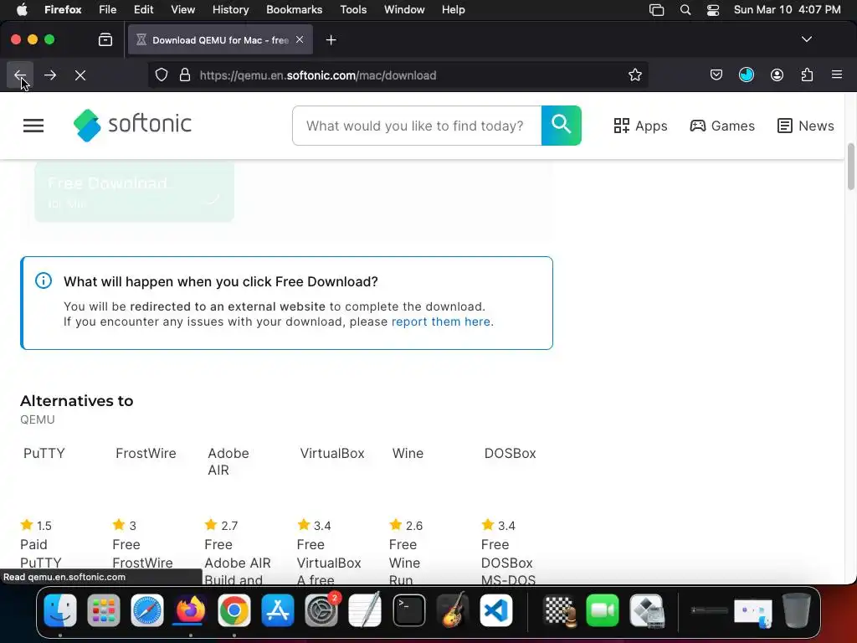This screenshot has height=643, width=857.
Task: Open the Window menu
Action: click(x=404, y=9)
